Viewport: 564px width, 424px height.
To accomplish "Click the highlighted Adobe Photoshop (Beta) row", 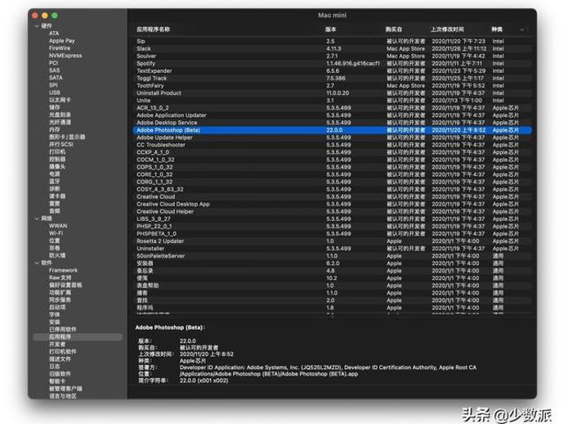I will [333, 130].
